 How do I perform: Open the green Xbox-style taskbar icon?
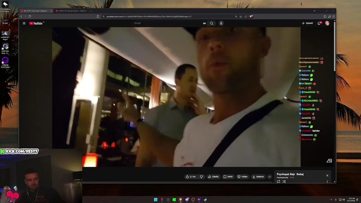[168, 200]
